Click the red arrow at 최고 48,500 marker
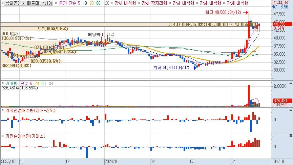The image size is (293, 165). pyautogui.click(x=246, y=12)
